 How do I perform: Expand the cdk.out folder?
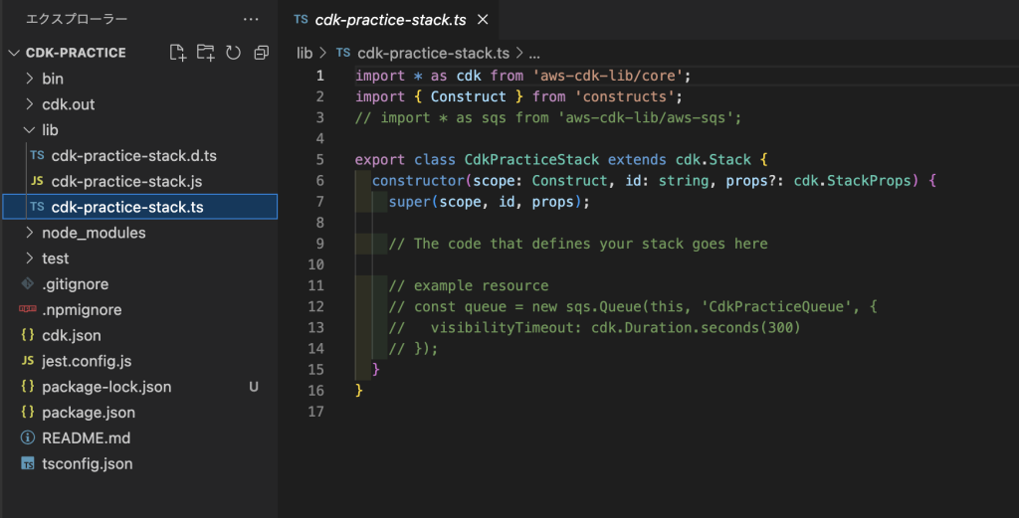pyautogui.click(x=68, y=104)
